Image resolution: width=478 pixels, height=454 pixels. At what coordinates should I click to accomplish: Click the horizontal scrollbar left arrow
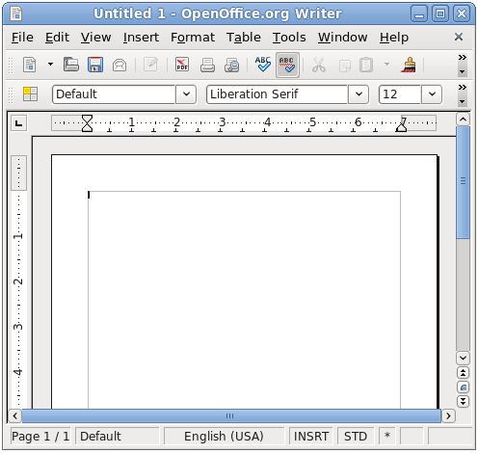tap(14, 415)
